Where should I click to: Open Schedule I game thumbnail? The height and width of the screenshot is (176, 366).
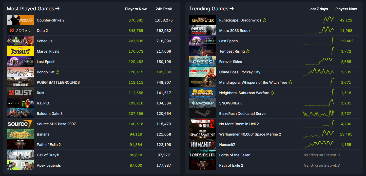pos(20,41)
